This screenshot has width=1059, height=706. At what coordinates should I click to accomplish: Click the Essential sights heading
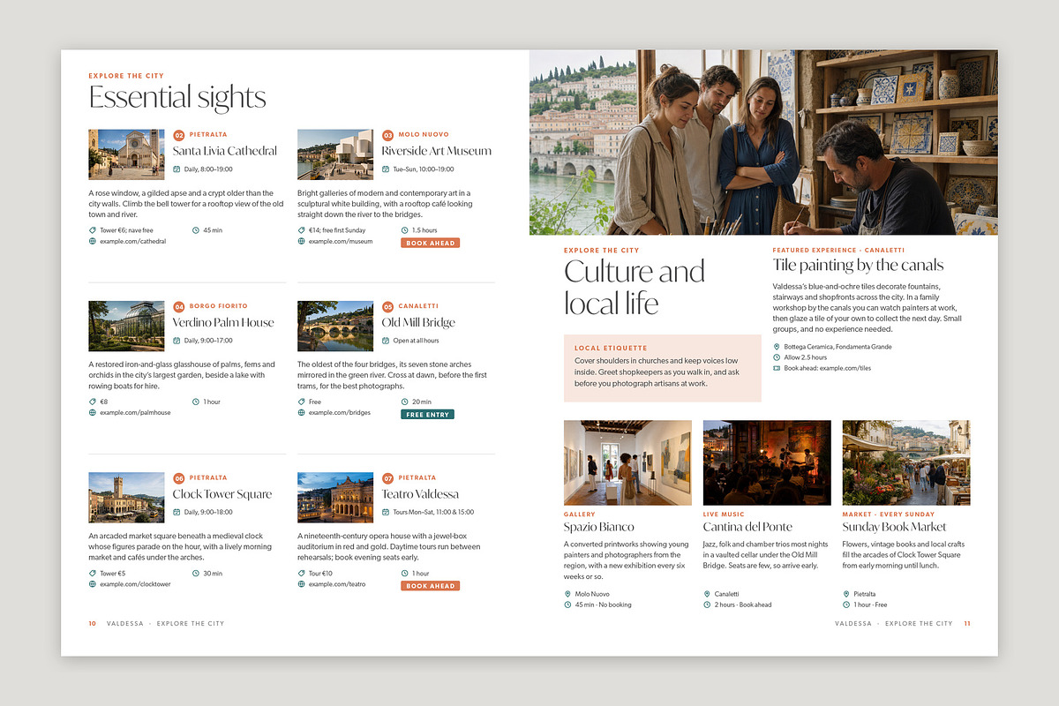point(177,97)
